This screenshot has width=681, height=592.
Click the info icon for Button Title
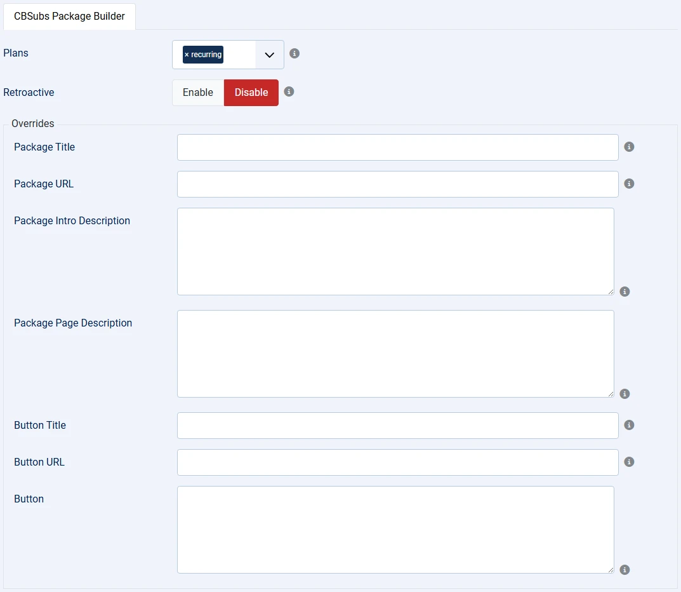[629, 424]
